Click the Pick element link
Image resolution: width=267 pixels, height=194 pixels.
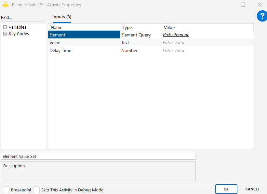[176, 35]
